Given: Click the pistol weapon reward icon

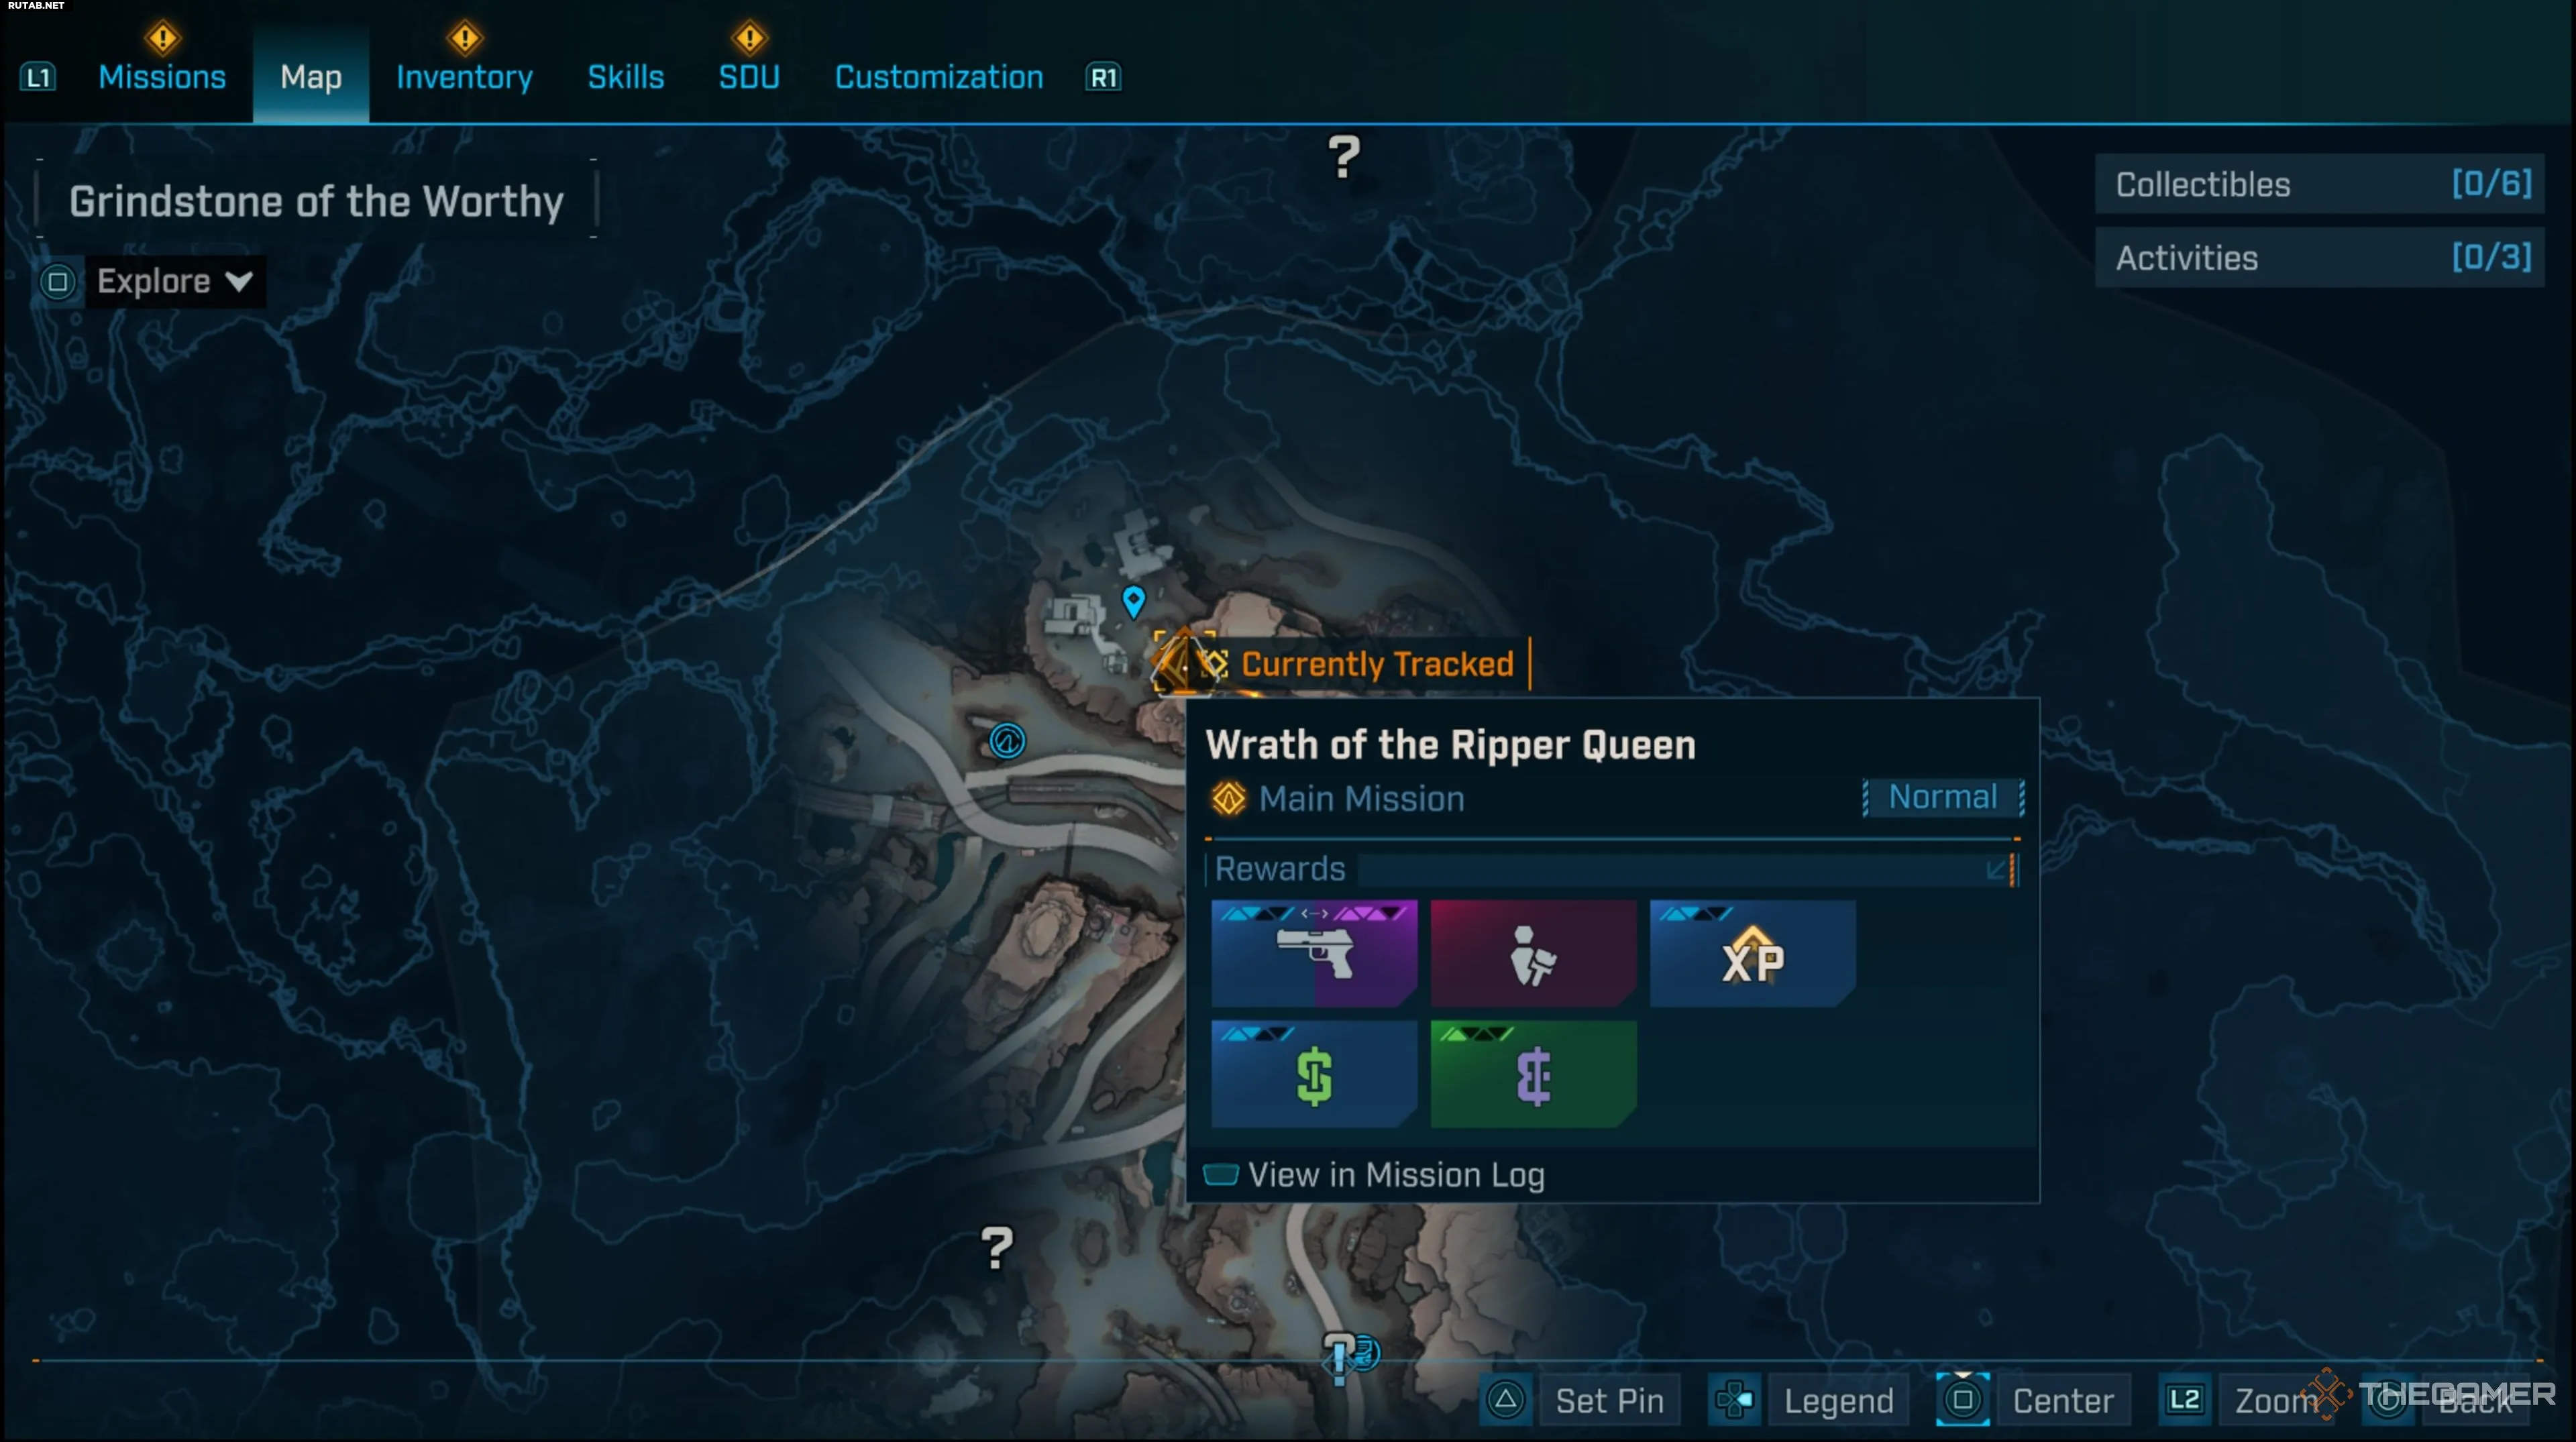Looking at the screenshot, I should pyautogui.click(x=1314, y=953).
